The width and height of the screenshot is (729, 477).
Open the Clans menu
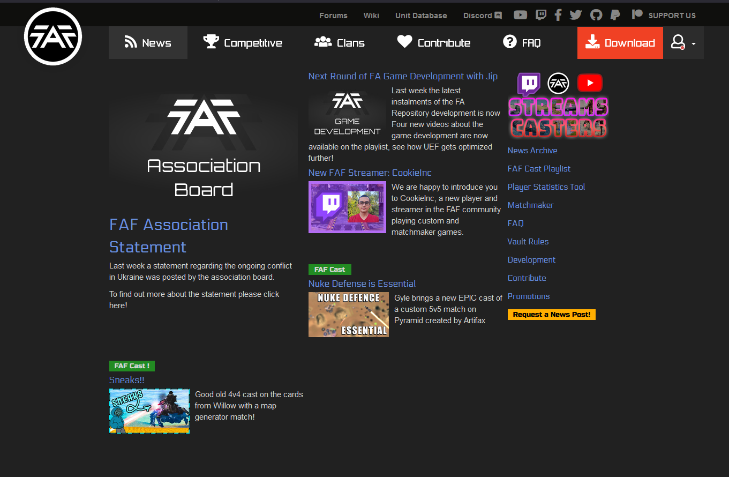340,43
